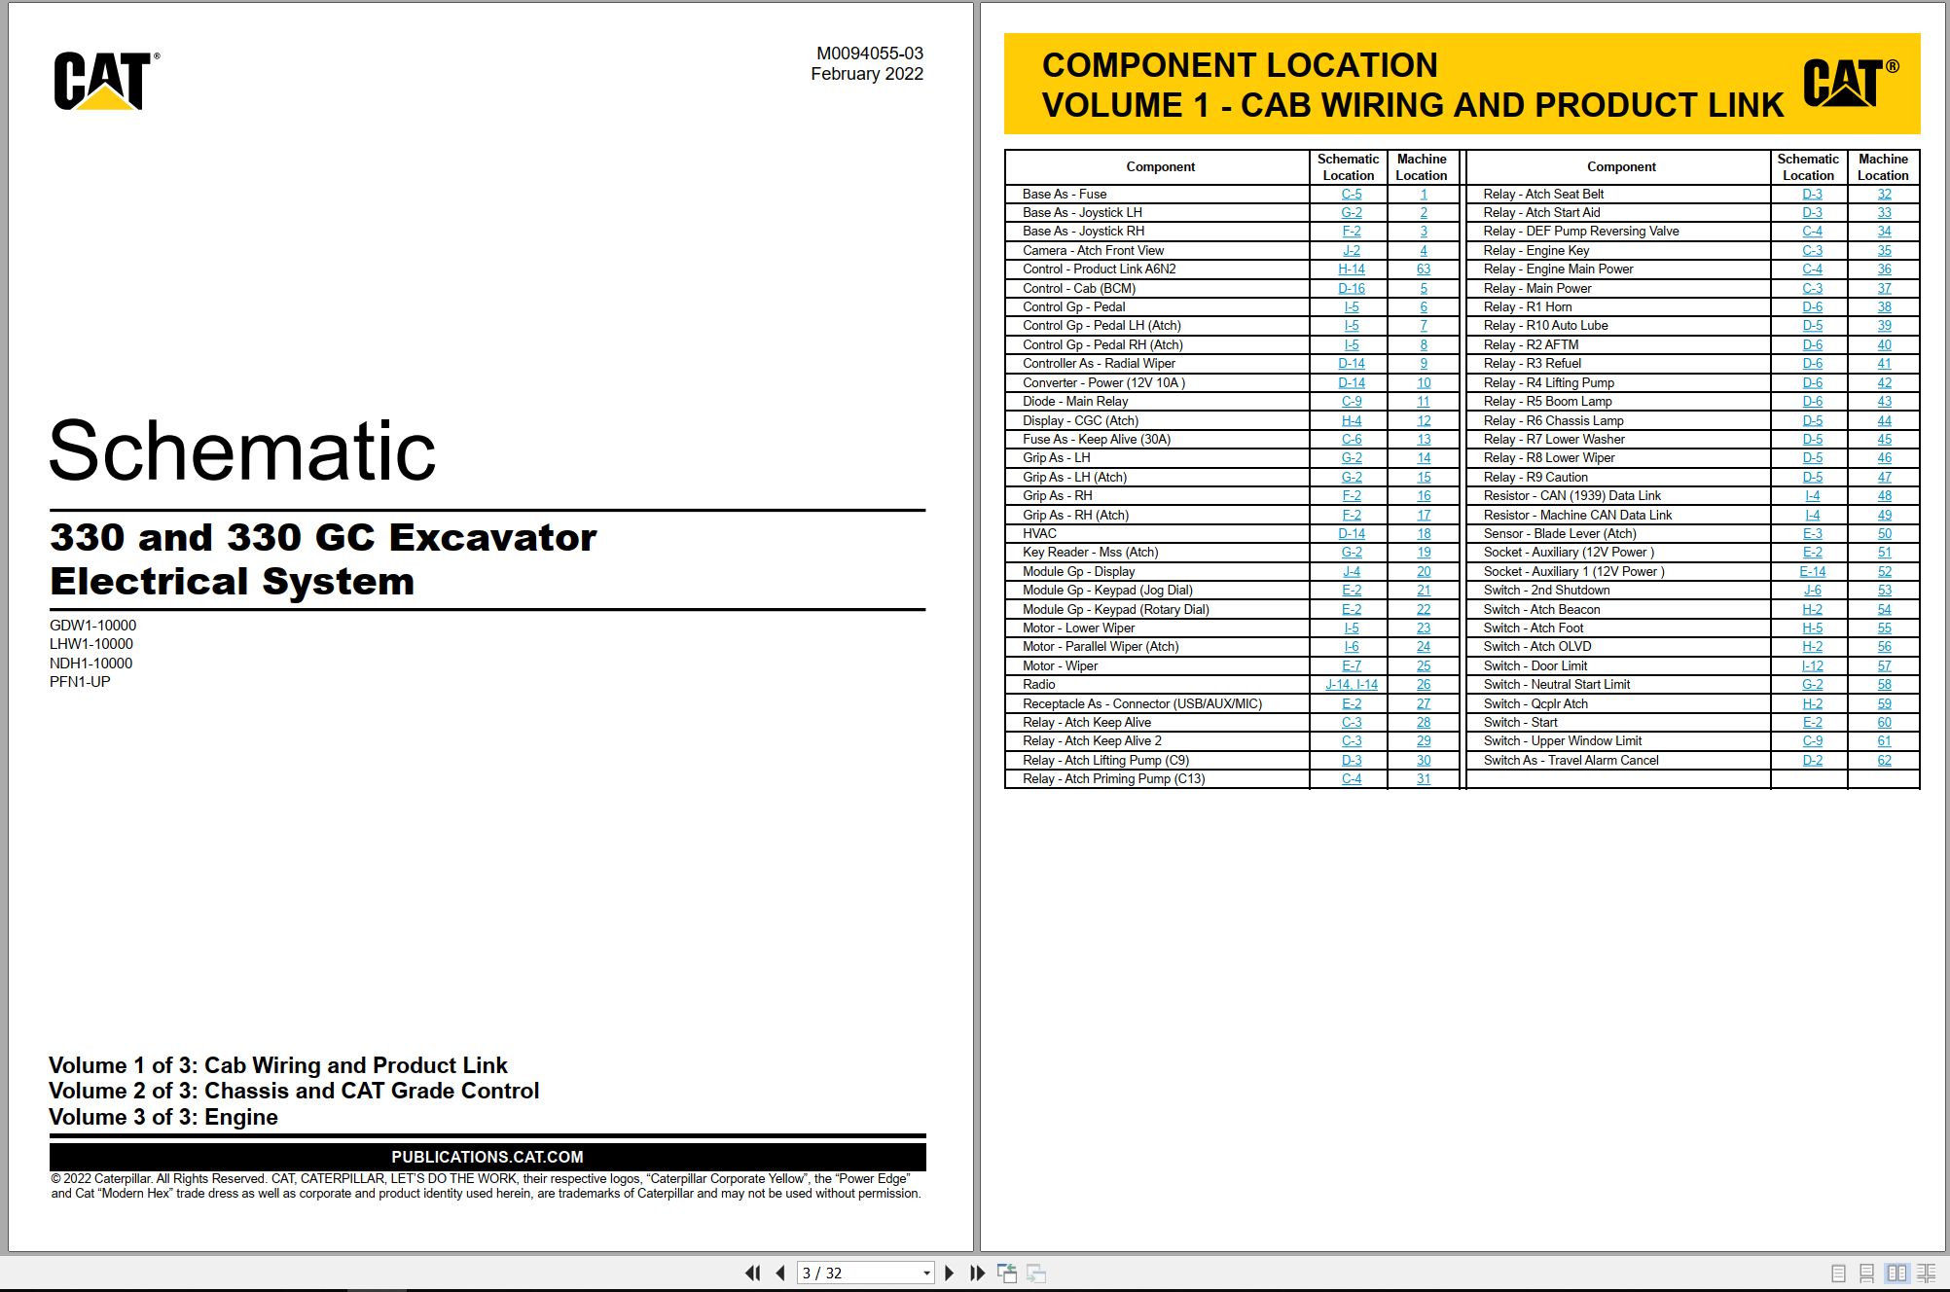Go to the previous page
The height and width of the screenshot is (1292, 1950).
click(780, 1273)
